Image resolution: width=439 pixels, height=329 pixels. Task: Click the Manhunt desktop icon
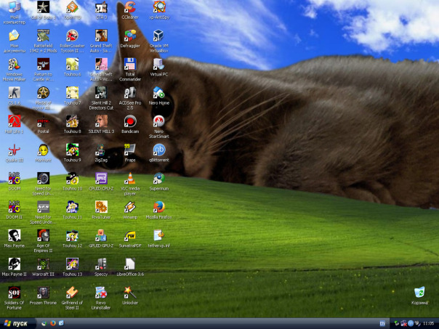pyautogui.click(x=43, y=150)
